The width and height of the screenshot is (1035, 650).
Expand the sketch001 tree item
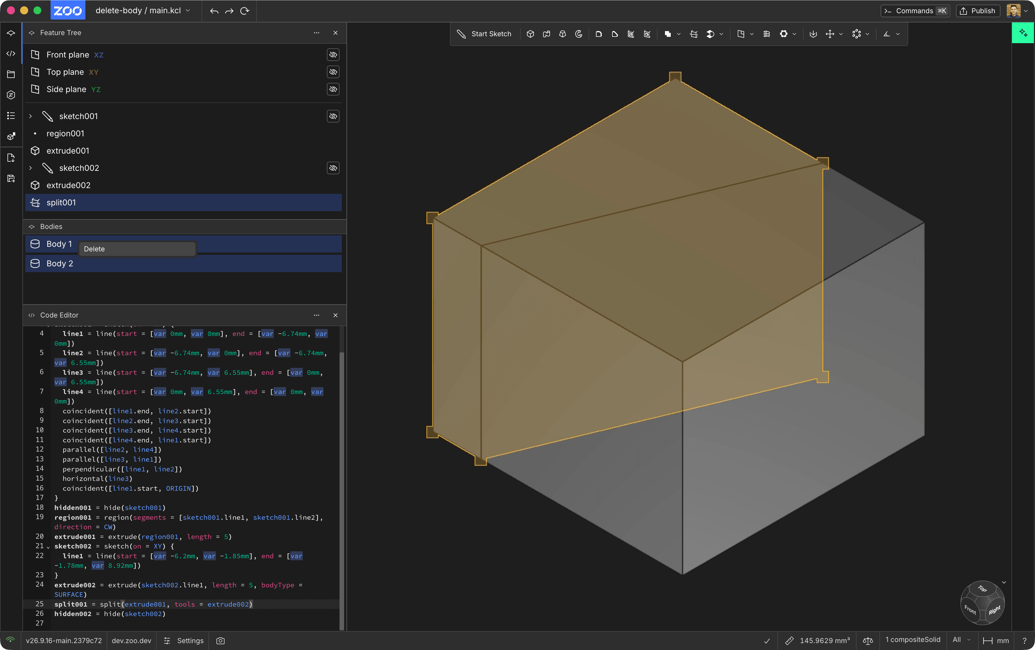[x=30, y=116]
